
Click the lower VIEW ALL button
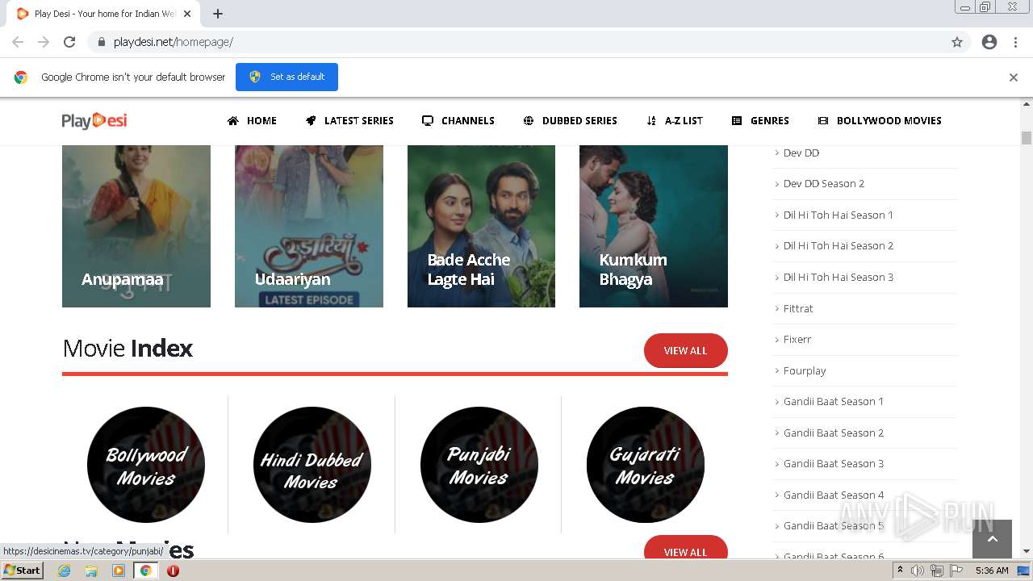coord(686,547)
